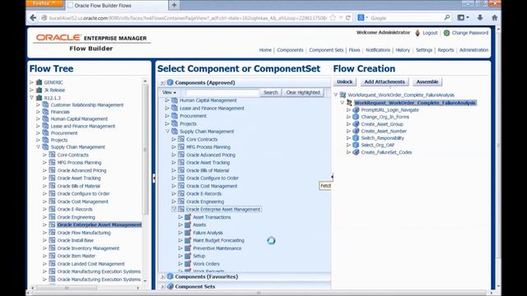
Task: Expand the Assets folder in the component tree
Action: tap(180, 224)
